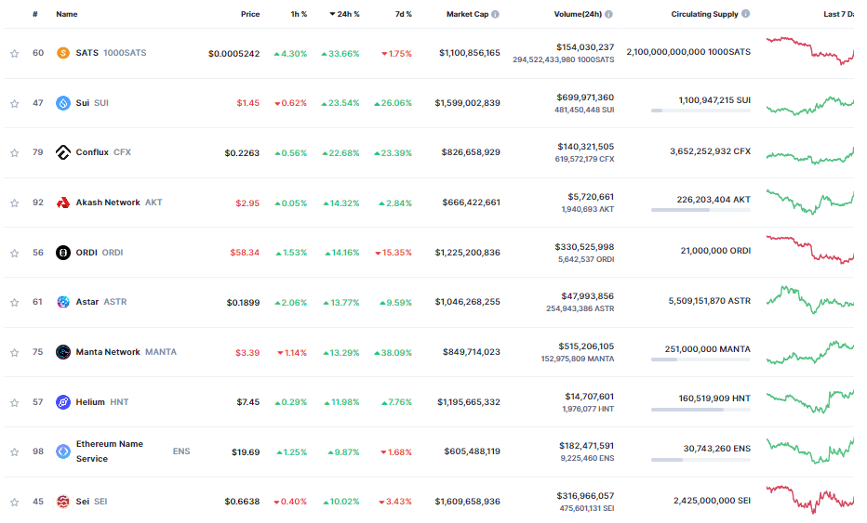Open the Sui coin logo icon
The height and width of the screenshot is (523, 867).
63,103
